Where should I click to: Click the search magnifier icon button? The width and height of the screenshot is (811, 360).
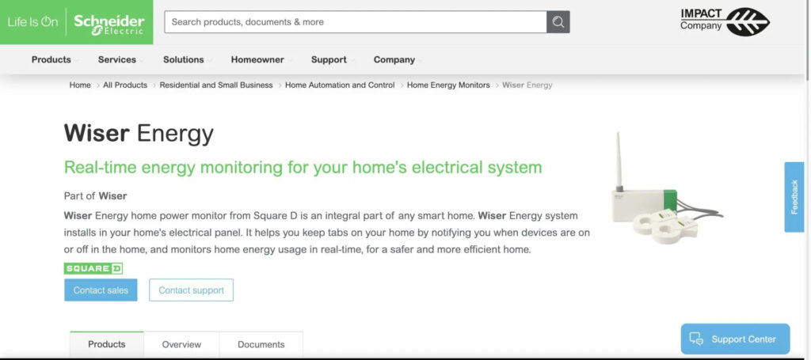click(x=558, y=21)
